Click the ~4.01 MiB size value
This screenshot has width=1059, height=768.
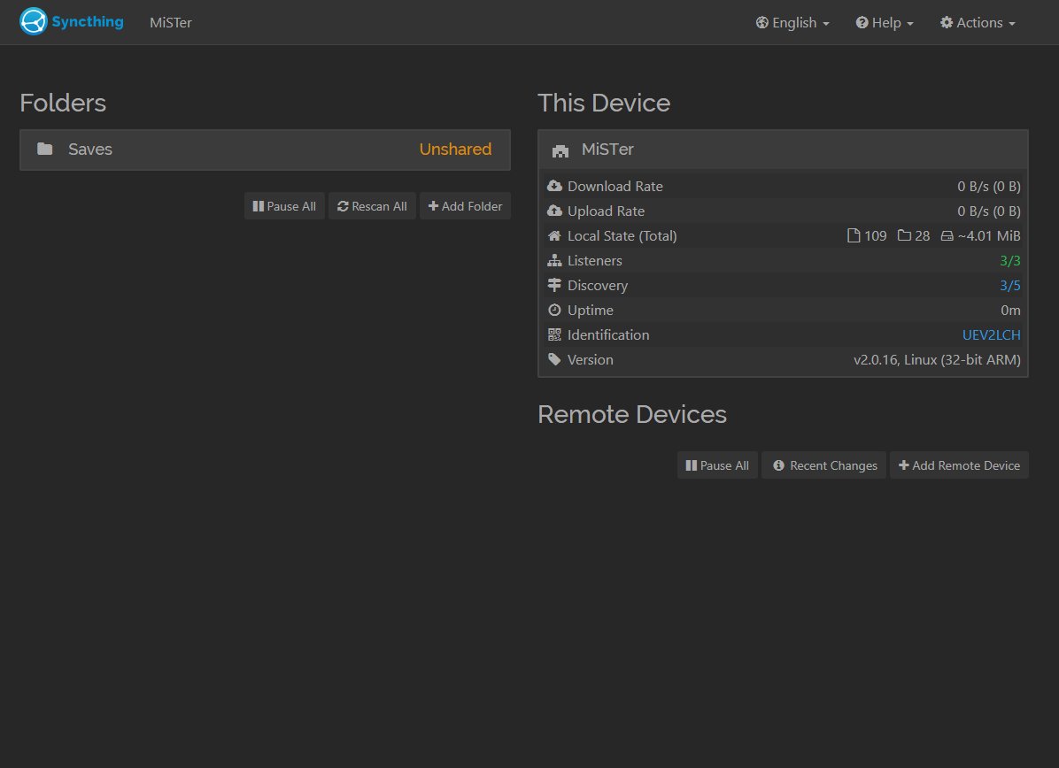[989, 235]
